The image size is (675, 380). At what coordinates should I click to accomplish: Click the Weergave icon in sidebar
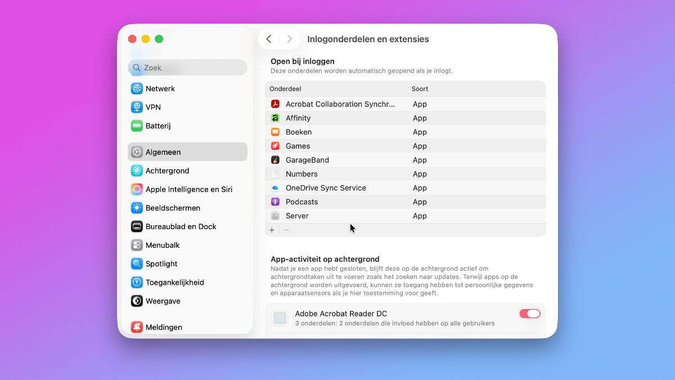click(137, 301)
